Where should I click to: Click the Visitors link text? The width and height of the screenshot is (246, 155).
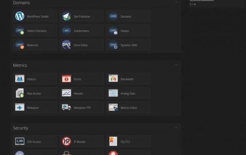click(x=32, y=79)
